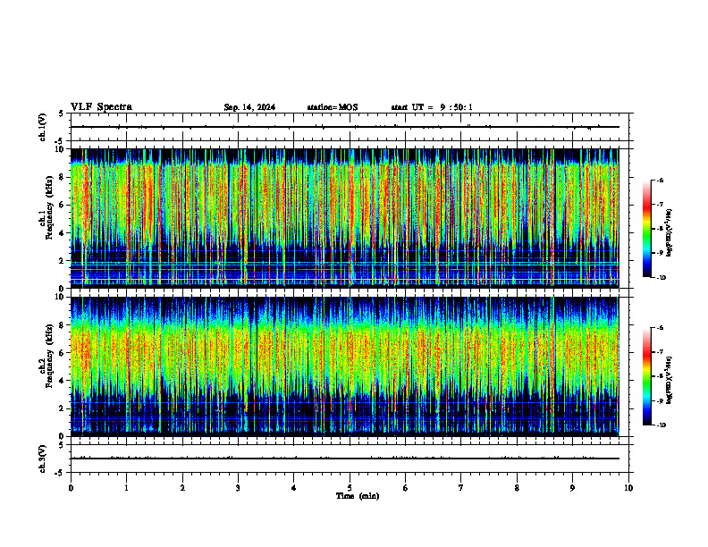Click the "1" tick on time axis
This screenshot has width=708, height=547.
(126, 488)
